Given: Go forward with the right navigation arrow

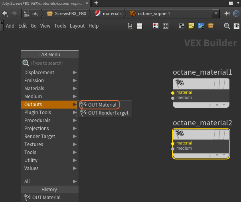Looking at the screenshot, I should click(14, 14).
